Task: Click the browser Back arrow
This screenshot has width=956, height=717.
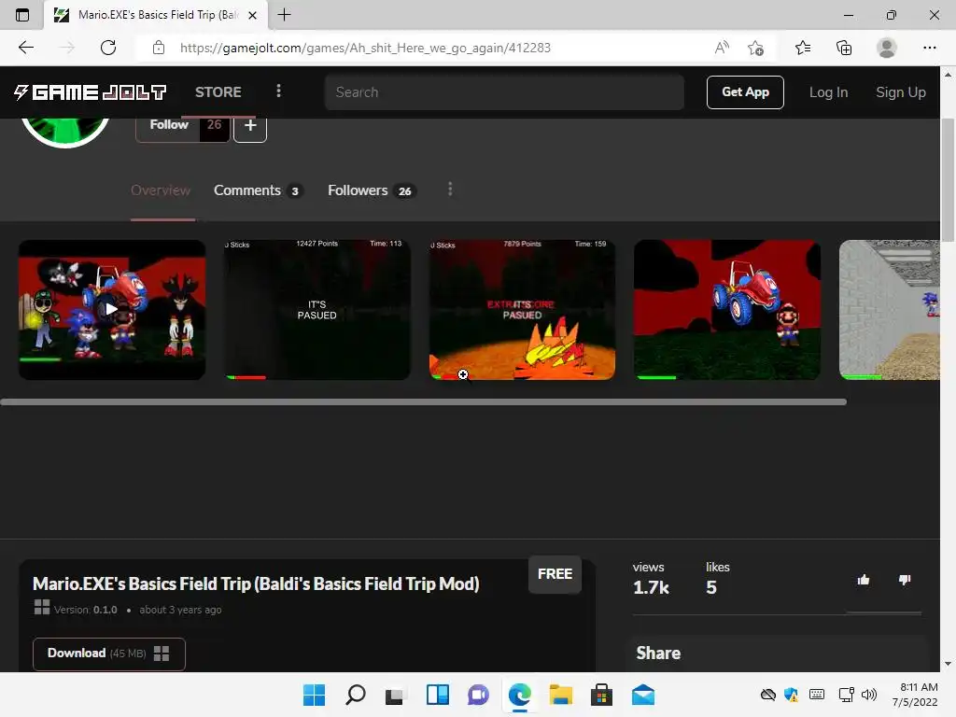Action: [25, 48]
